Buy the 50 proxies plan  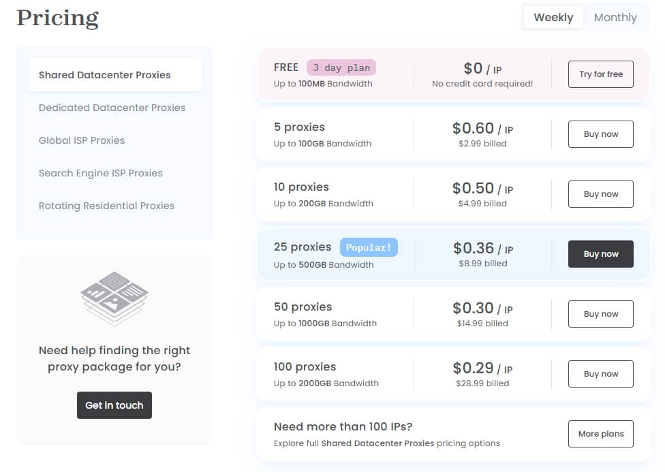point(601,314)
